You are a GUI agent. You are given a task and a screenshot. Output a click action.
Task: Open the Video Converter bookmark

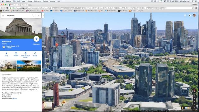91,11
